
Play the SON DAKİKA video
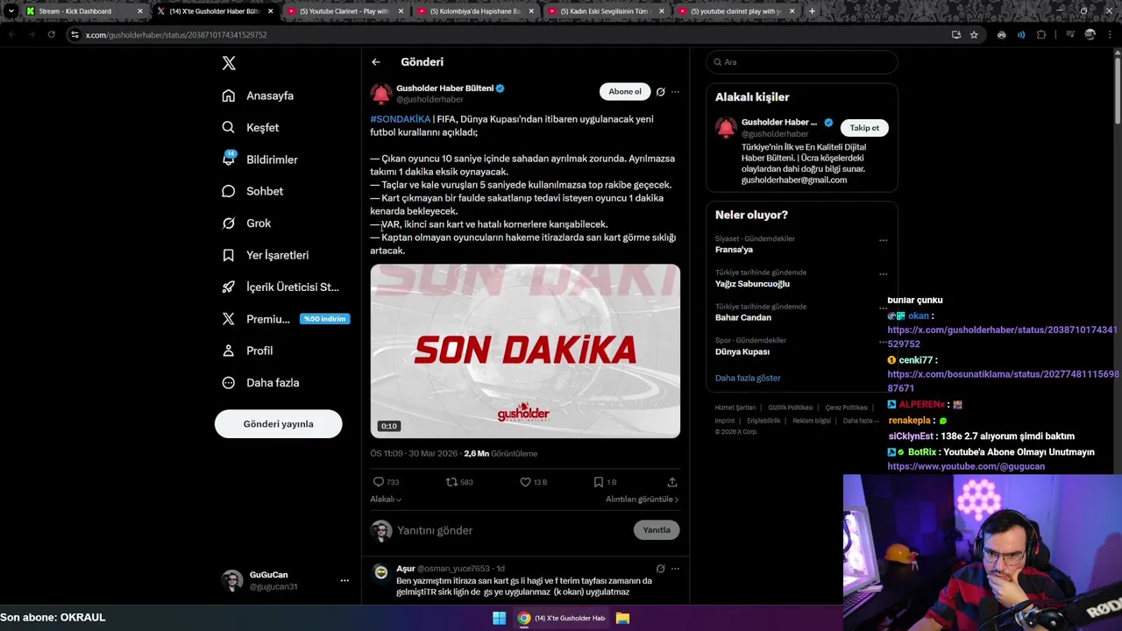(x=525, y=351)
